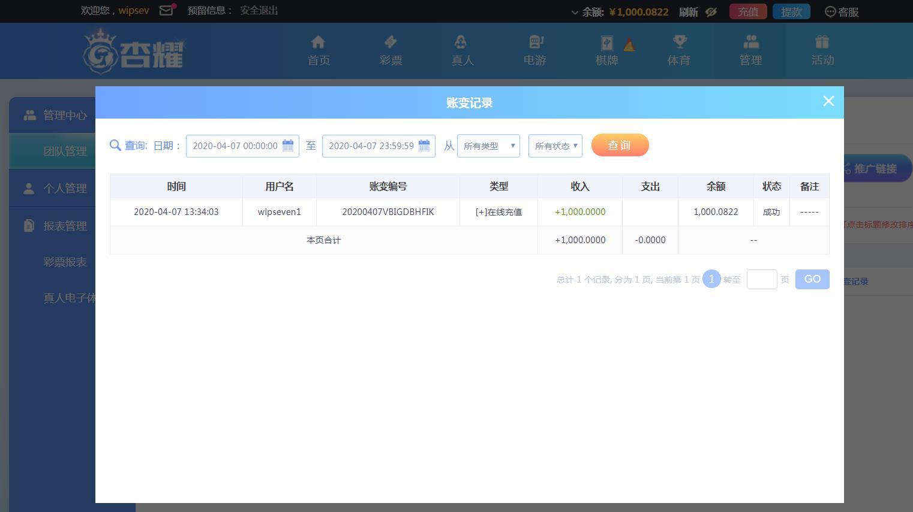Image resolution: width=913 pixels, height=512 pixels.
Task: Sort by the 收入 column header
Action: click(579, 186)
